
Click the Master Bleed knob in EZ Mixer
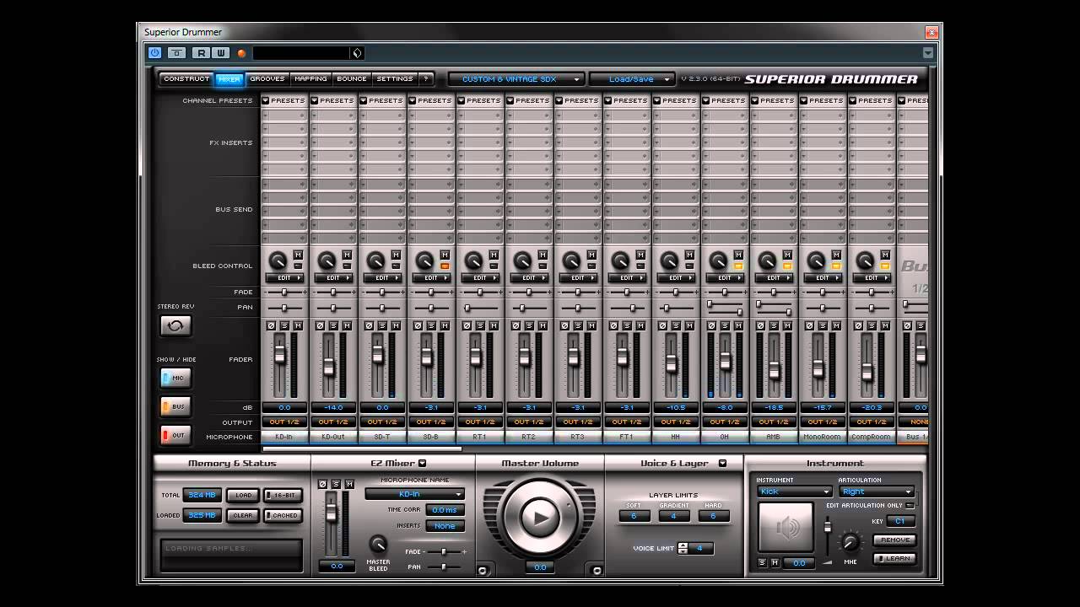(378, 545)
